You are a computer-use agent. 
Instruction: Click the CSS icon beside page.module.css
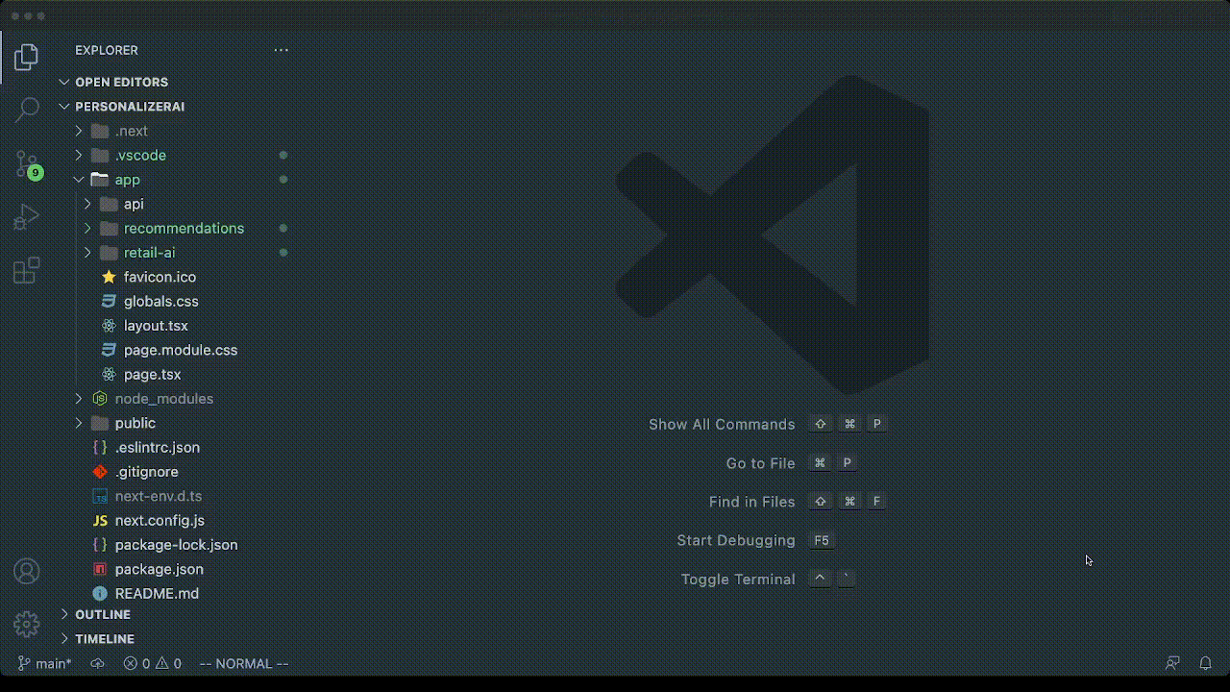click(x=109, y=350)
